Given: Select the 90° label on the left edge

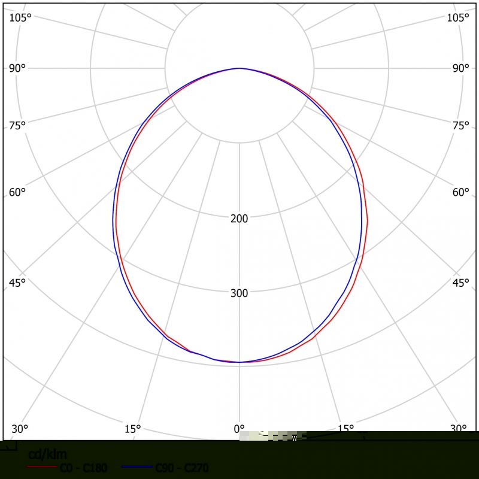Looking at the screenshot, I should tap(17, 68).
